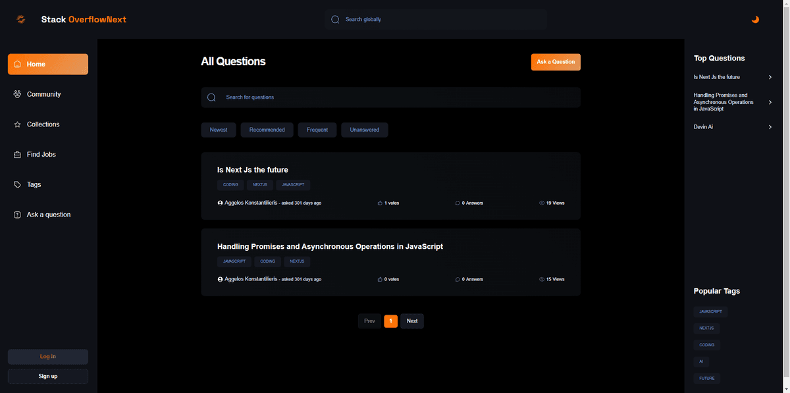The image size is (790, 393).
Task: Click JAVASCRIPT tag on Handling Promises question
Action: coord(234,261)
